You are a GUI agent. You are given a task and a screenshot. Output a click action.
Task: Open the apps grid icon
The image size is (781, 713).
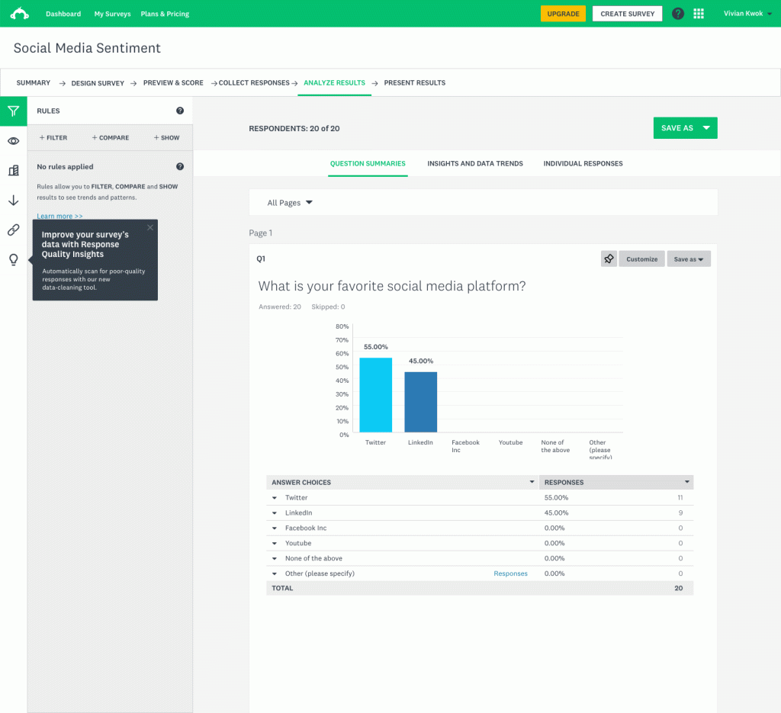(x=699, y=14)
